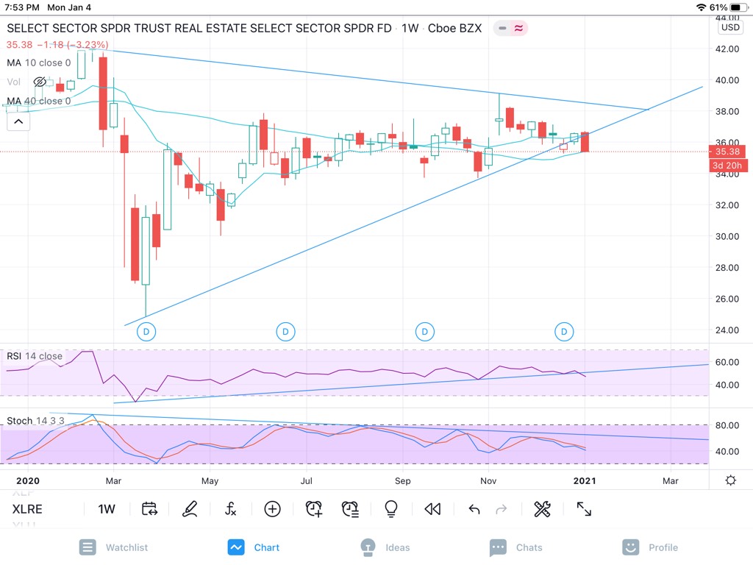Add an alert with the alarm-plus icon
This screenshot has width=753, height=565.
[313, 509]
